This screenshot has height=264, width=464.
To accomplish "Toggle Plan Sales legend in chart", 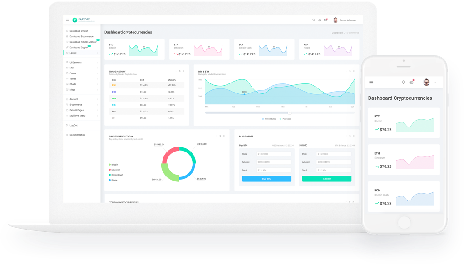I will 286,119.
